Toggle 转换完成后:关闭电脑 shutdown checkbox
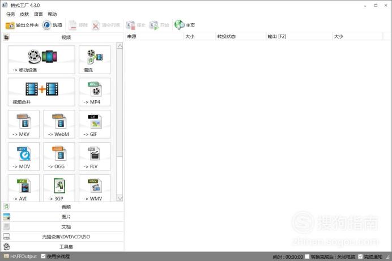392x261 pixels. pos(307,256)
